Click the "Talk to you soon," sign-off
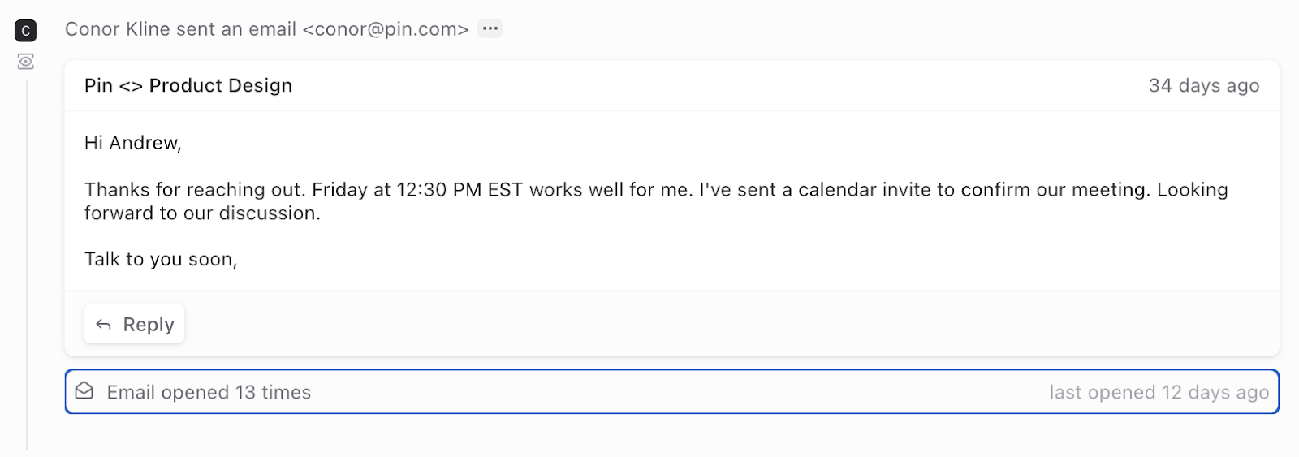Viewport: 1299px width, 457px height. 161,260
